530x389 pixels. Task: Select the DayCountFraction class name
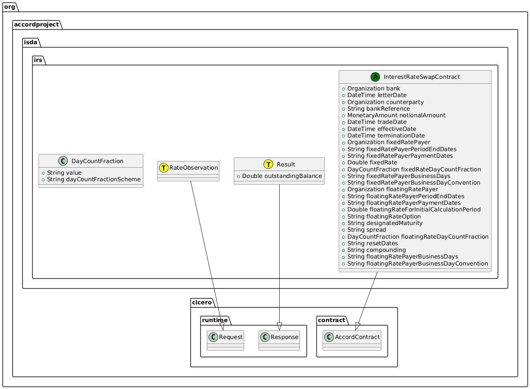point(97,161)
